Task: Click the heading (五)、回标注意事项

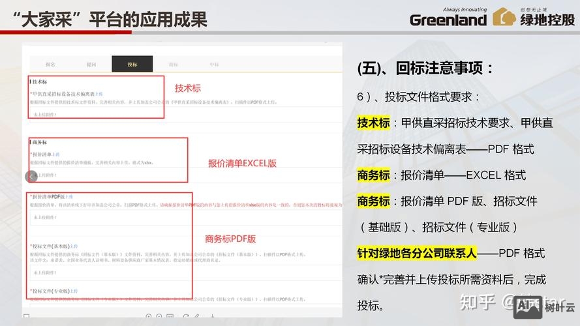Action: [x=425, y=68]
